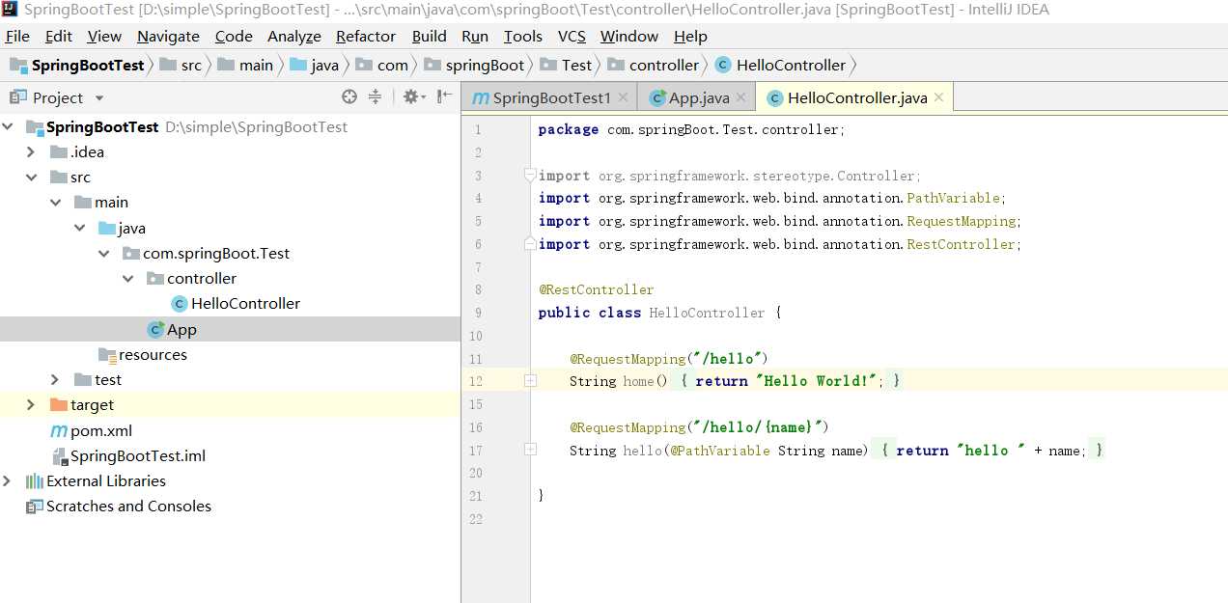This screenshot has width=1228, height=603.
Task: Expand the target folder
Action: tap(31, 405)
